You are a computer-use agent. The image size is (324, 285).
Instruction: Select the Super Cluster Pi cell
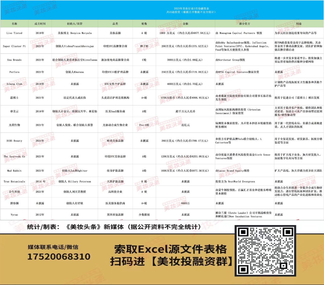tap(14, 46)
